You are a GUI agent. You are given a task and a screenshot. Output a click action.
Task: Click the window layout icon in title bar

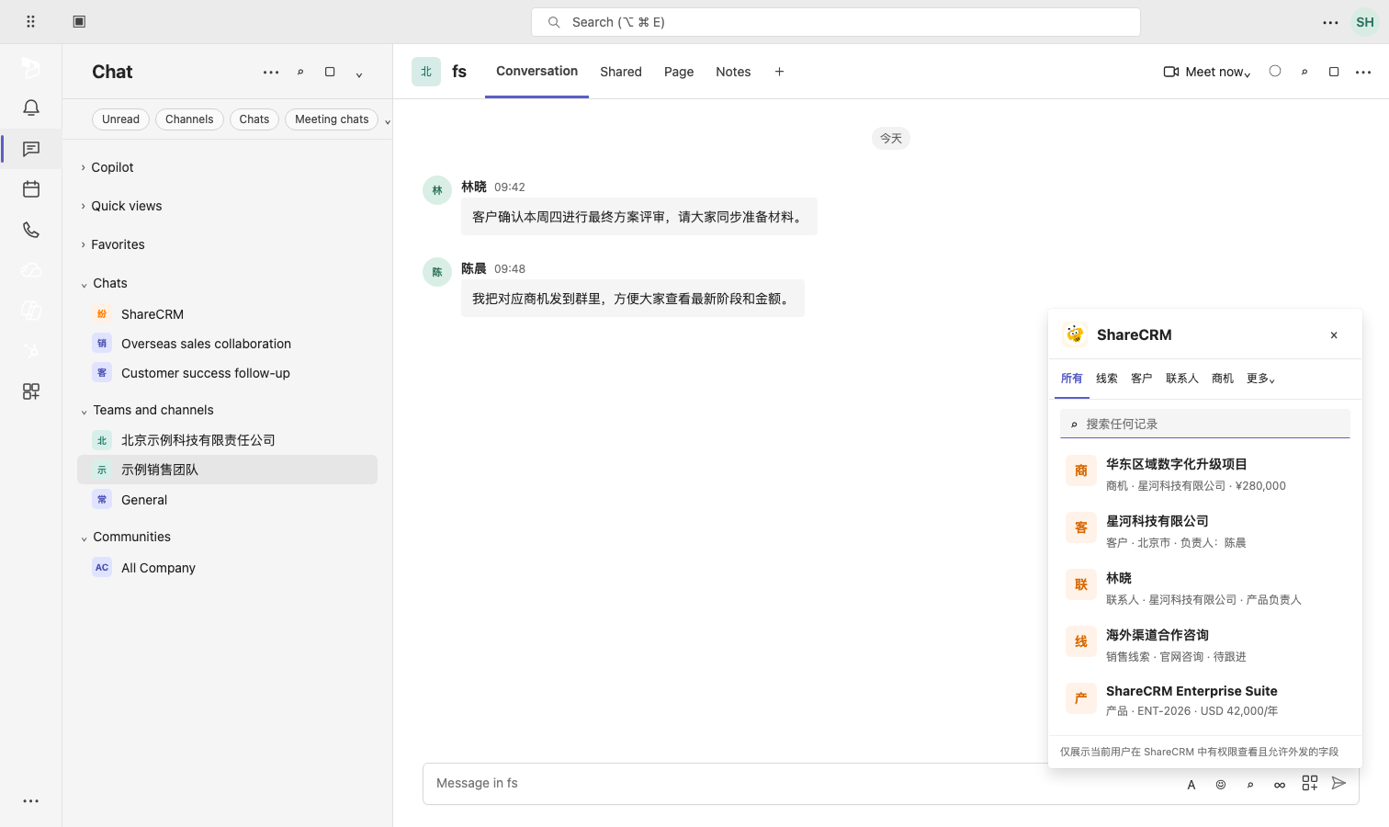[79, 21]
